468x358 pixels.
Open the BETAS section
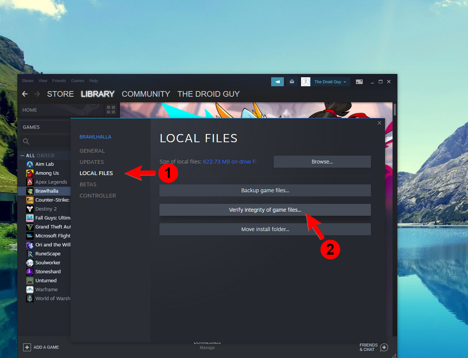coord(88,184)
